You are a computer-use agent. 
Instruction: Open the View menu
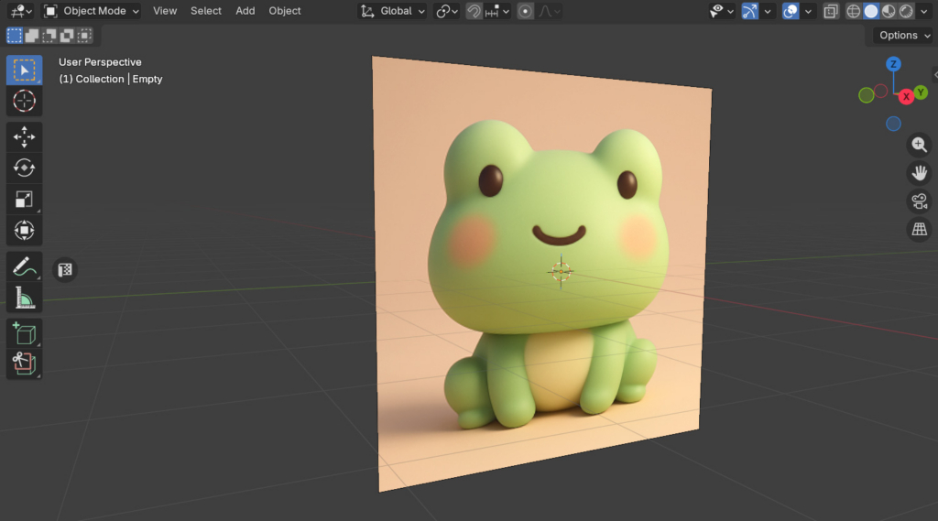pos(165,11)
